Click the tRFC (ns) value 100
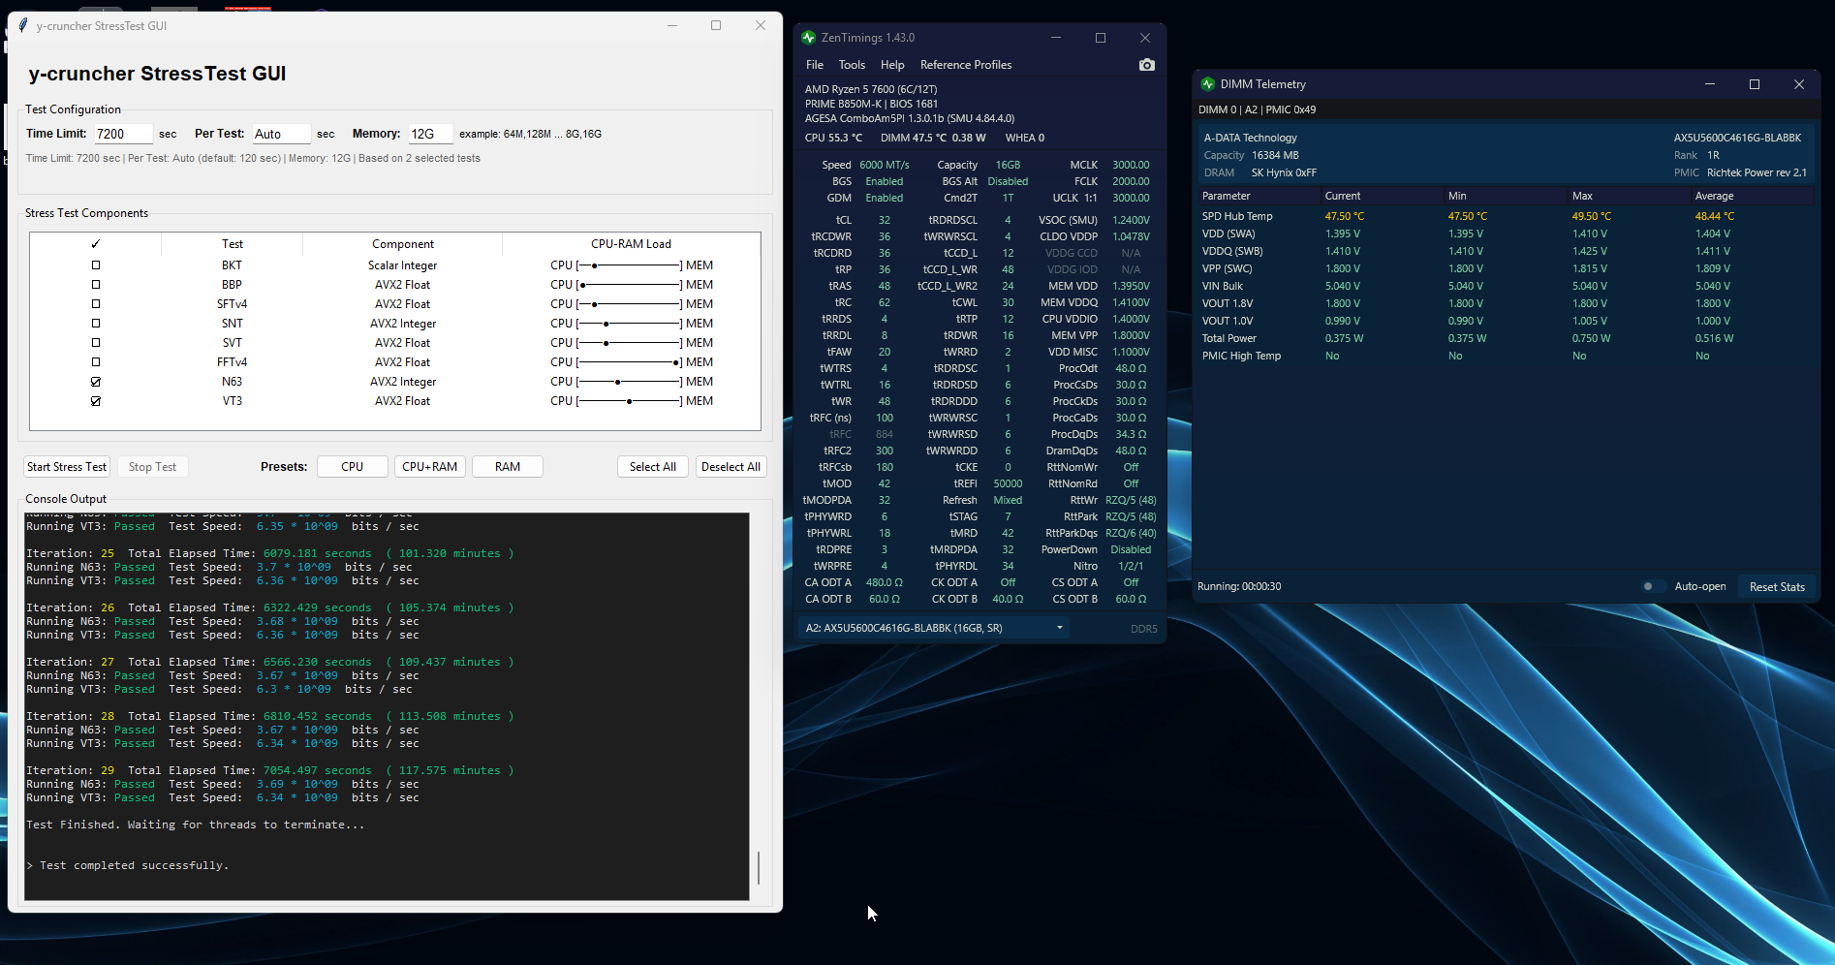 tap(885, 418)
